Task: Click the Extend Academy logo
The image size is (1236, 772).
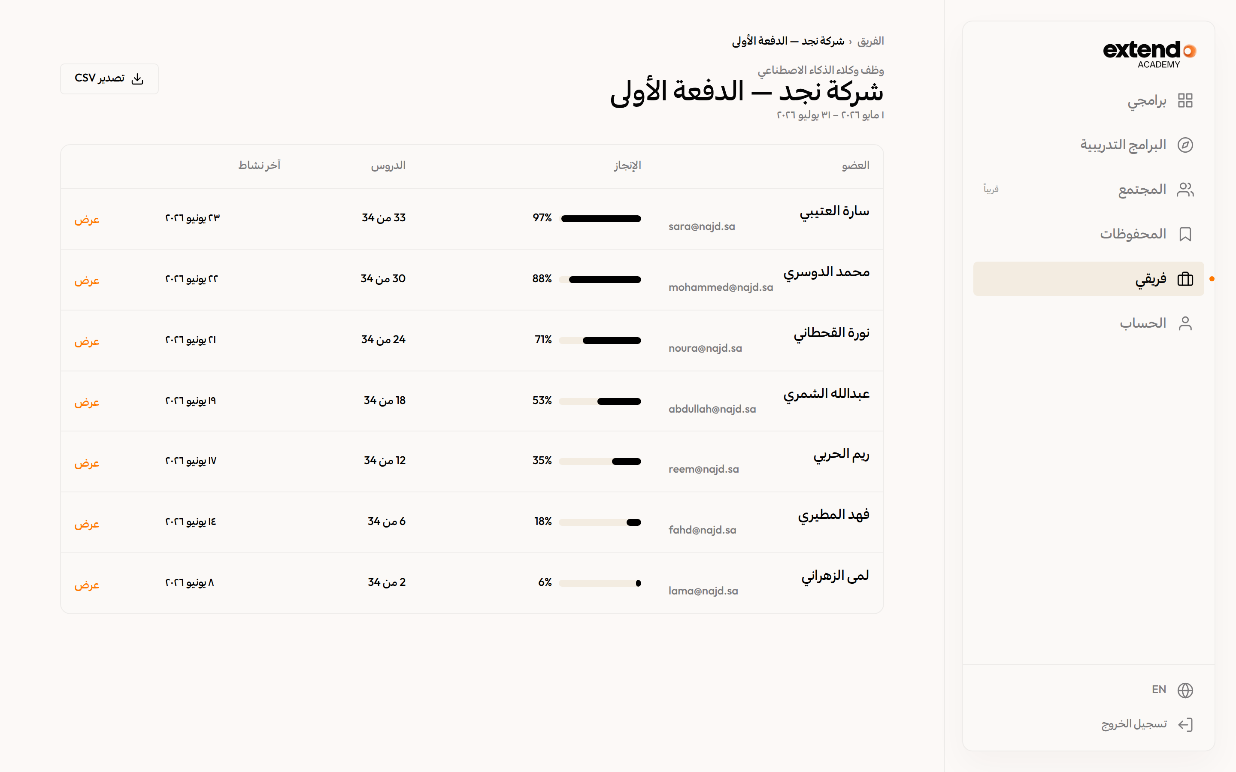Action: click(1149, 54)
